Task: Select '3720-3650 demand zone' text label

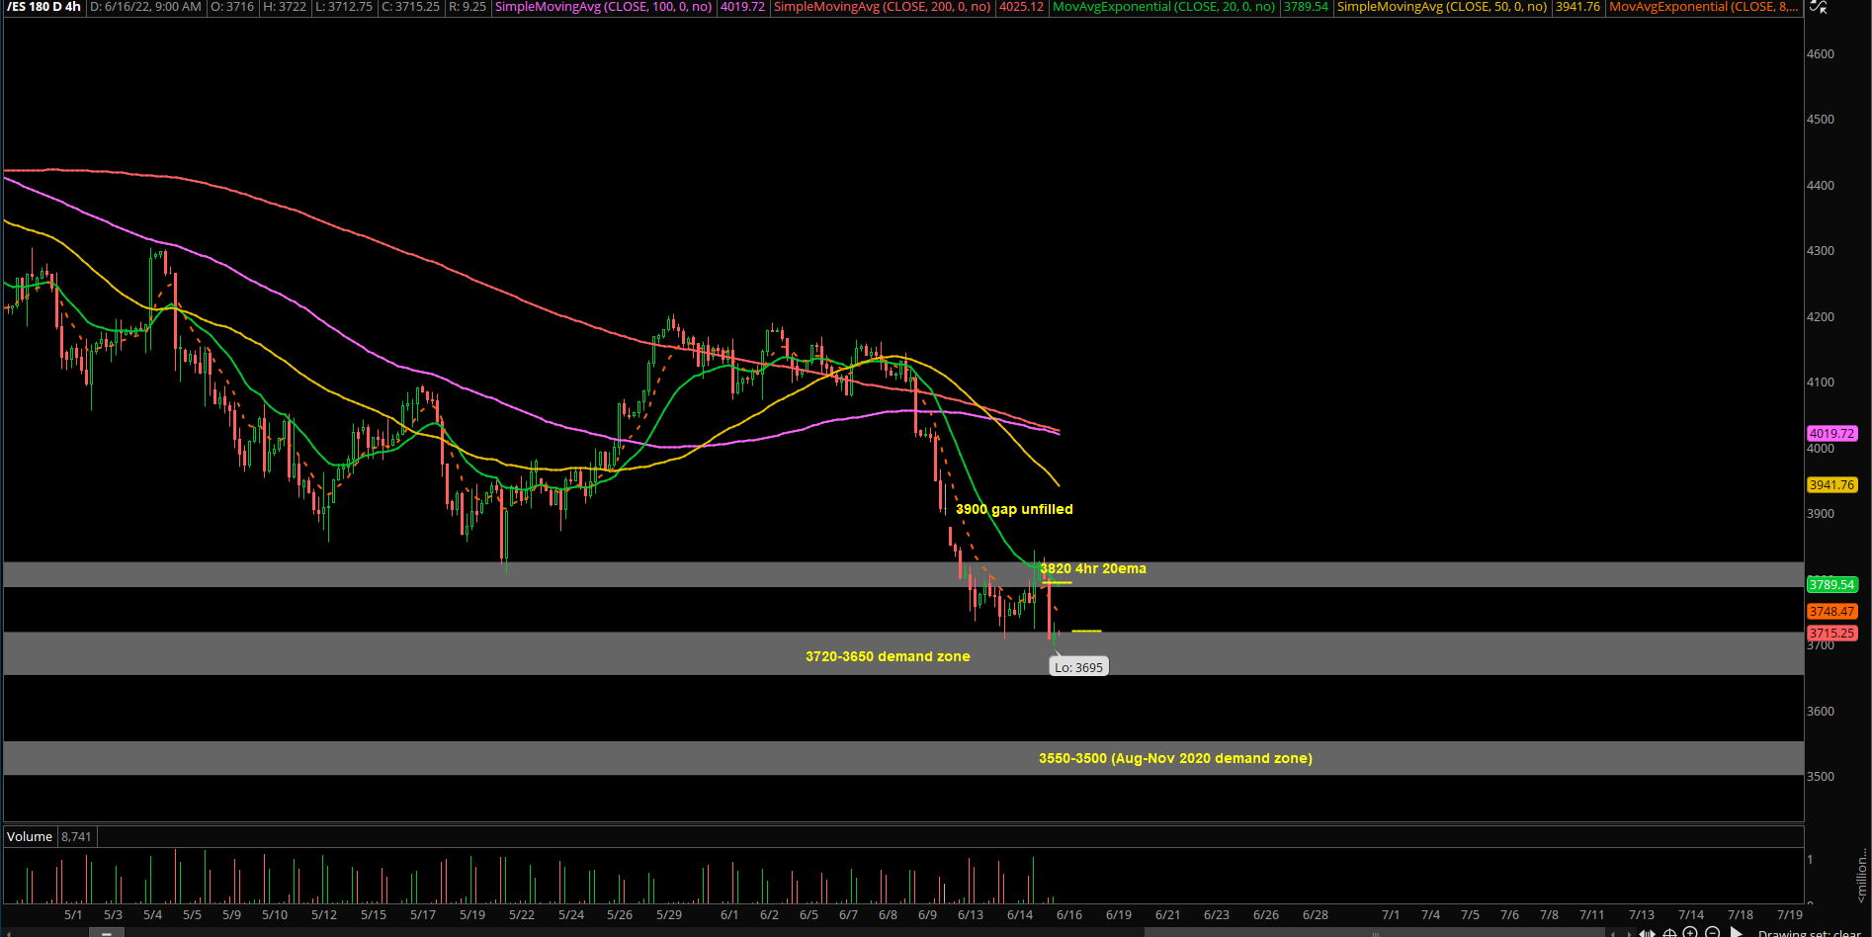Action: [888, 656]
